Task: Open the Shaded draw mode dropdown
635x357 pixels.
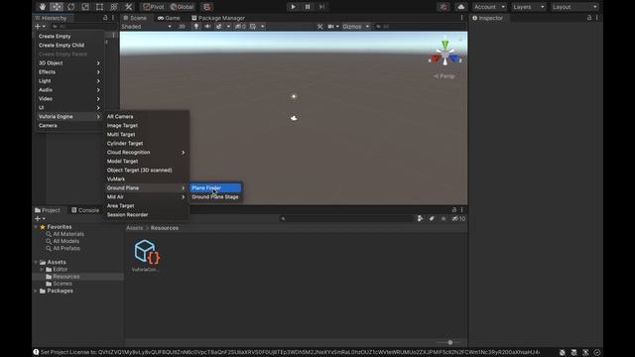Action: (147, 27)
